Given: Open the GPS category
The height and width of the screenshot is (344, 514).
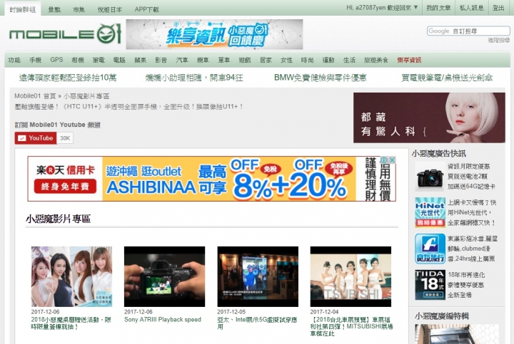Looking at the screenshot, I should click(56, 60).
